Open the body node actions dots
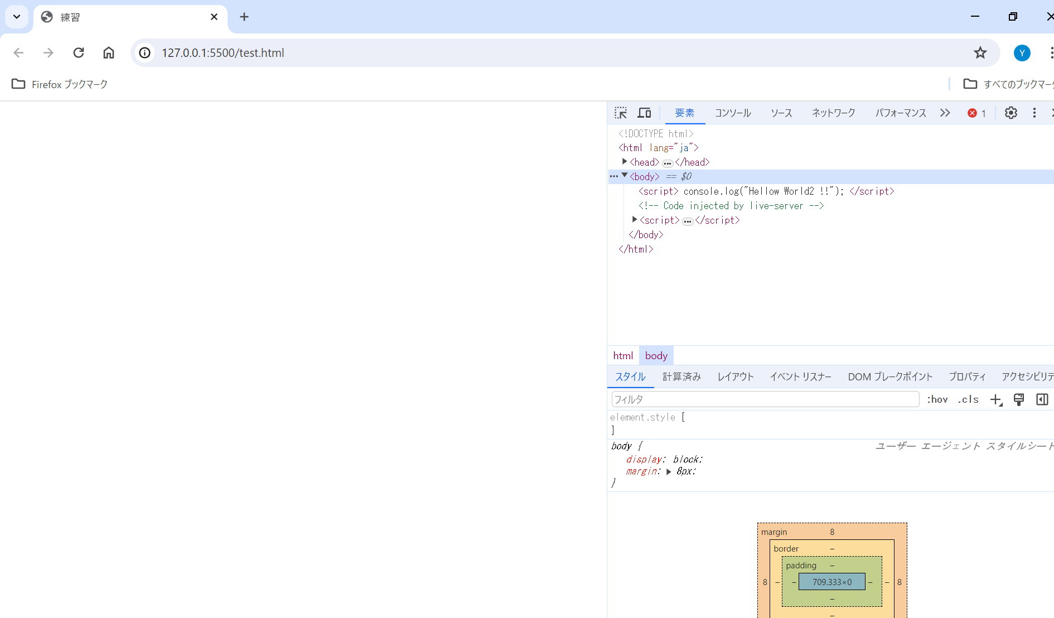The width and height of the screenshot is (1054, 618). [613, 176]
